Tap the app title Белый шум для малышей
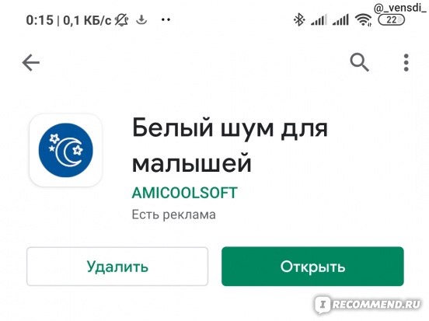Image resolution: width=429 pixels, height=321 pixels. (x=230, y=145)
